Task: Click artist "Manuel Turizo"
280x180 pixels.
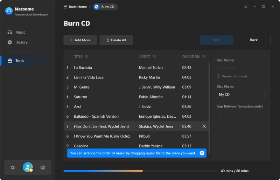Action: coord(151,68)
